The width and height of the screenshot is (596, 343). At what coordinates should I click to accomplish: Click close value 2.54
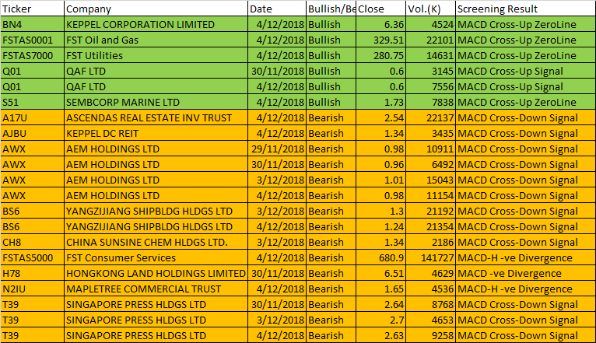pyautogui.click(x=380, y=117)
